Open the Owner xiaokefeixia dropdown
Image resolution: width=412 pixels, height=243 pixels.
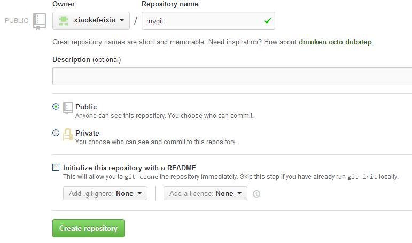coord(91,21)
